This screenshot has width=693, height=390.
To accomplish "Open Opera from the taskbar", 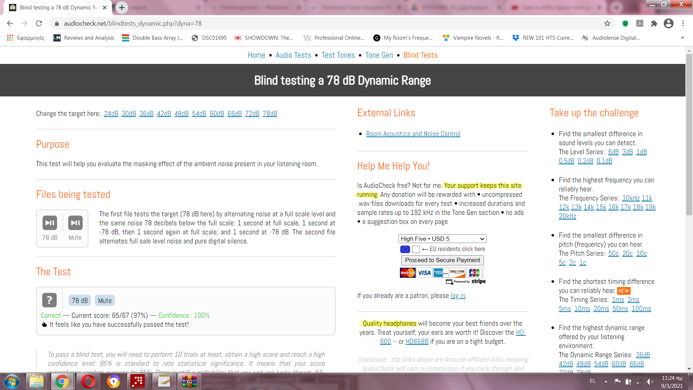I will point(88,381).
